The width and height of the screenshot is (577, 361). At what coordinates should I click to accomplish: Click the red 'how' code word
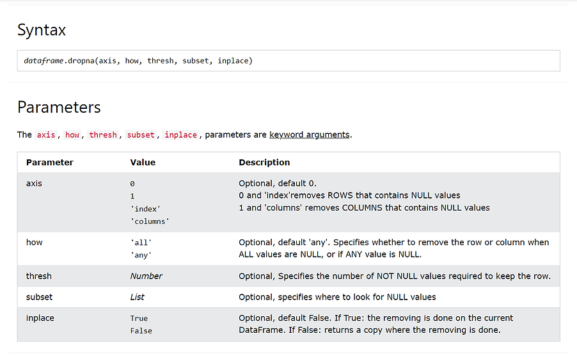tap(72, 135)
